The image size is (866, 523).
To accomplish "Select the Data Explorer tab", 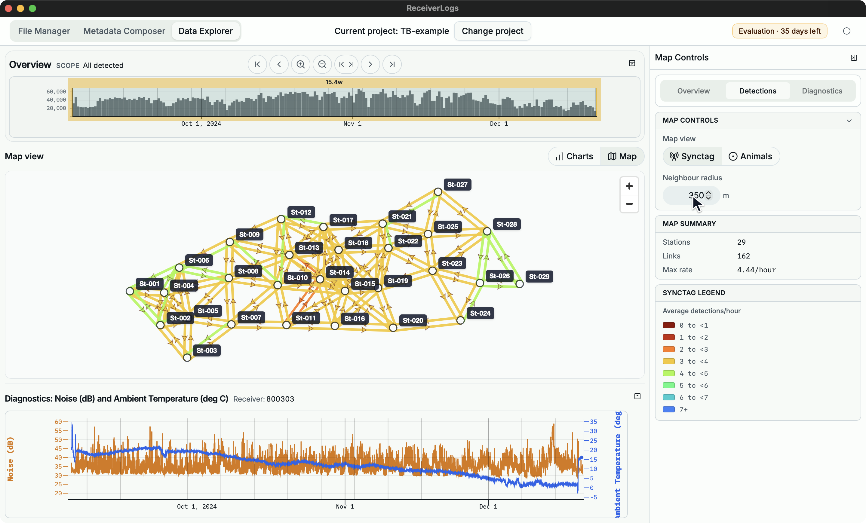I will (206, 31).
